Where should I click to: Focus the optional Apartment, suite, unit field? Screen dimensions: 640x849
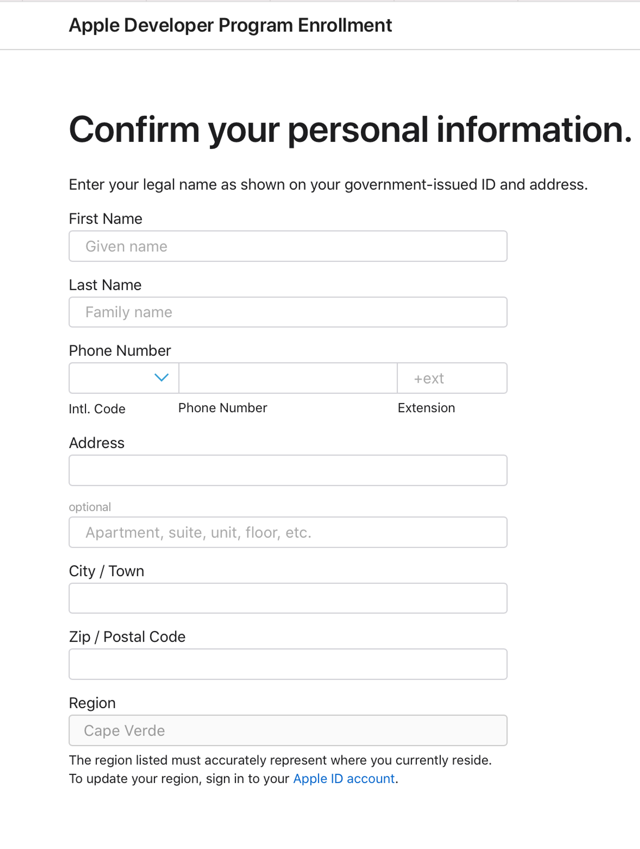coord(288,532)
